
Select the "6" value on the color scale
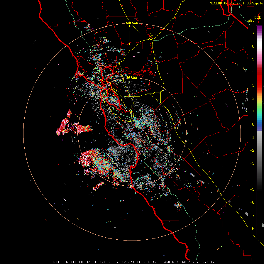[253, 46]
